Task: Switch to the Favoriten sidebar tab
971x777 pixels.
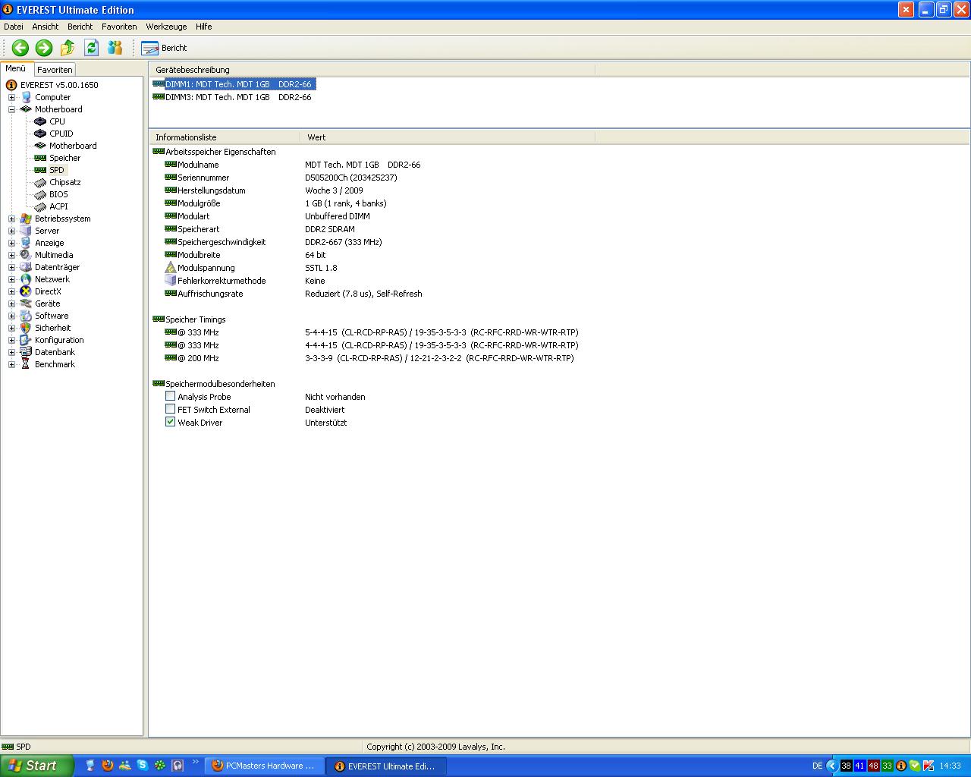Action: [x=55, y=69]
